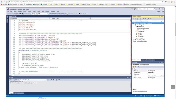Open the Team menu

(x=34, y=12)
